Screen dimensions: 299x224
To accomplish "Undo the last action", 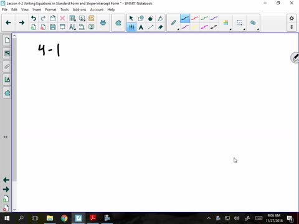I will tap(34, 18).
